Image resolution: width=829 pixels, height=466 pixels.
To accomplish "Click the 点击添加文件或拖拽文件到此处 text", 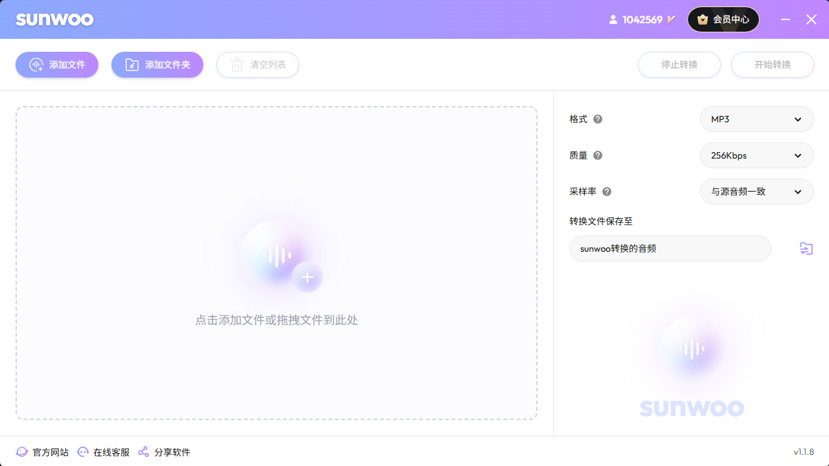I will (x=277, y=320).
